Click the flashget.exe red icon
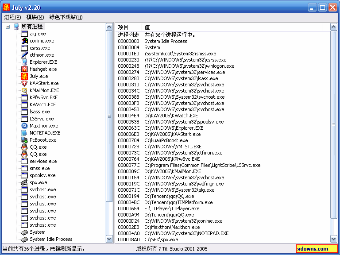 [x=24, y=69]
